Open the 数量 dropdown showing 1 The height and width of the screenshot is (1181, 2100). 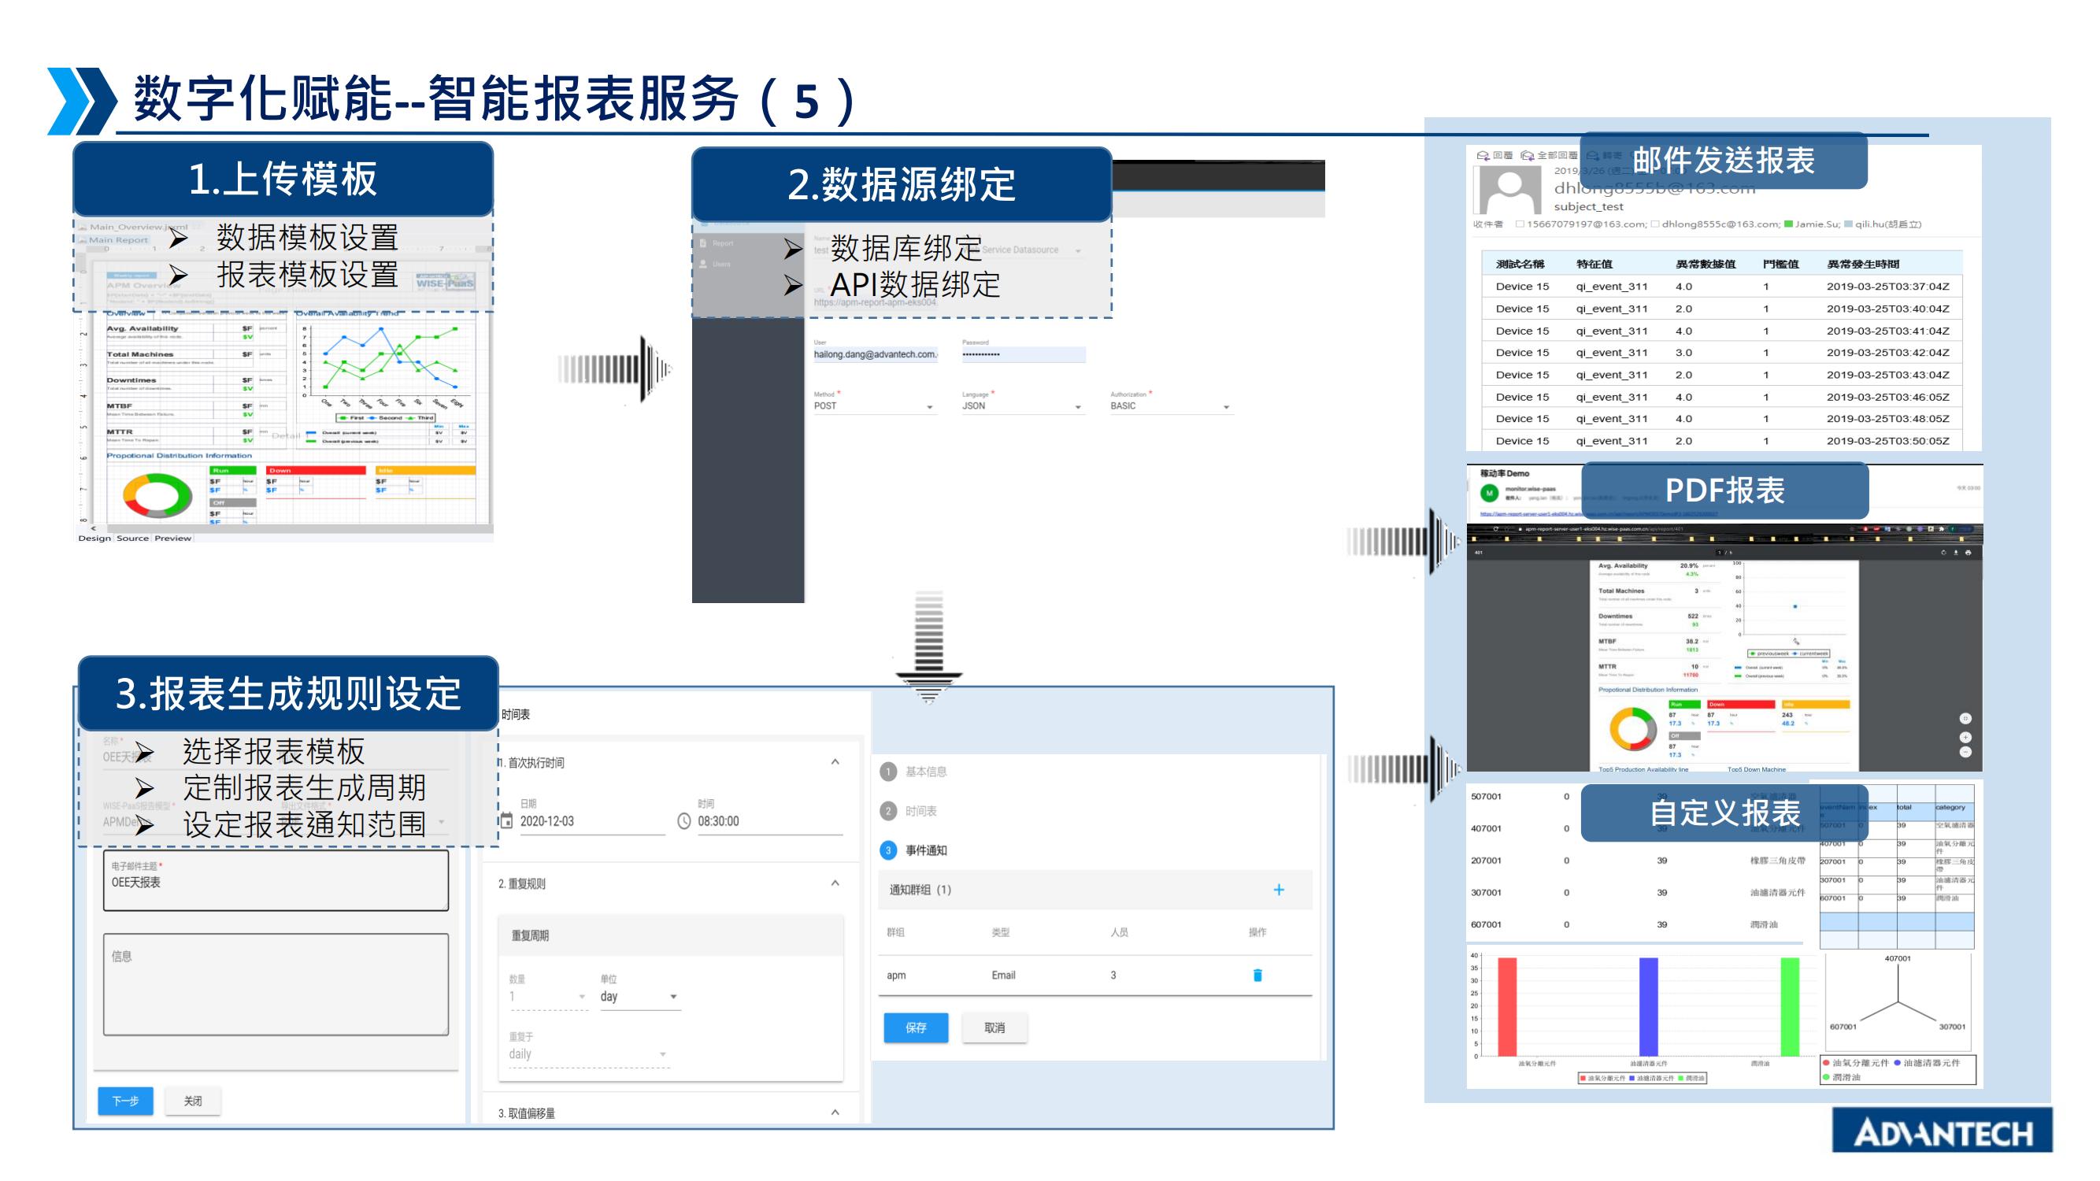(548, 996)
